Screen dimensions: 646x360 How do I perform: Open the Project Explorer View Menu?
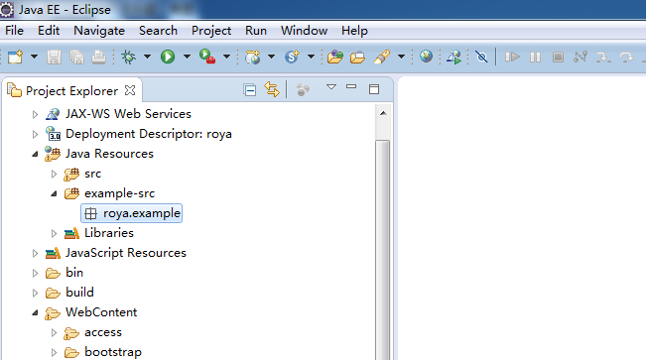[x=331, y=87]
